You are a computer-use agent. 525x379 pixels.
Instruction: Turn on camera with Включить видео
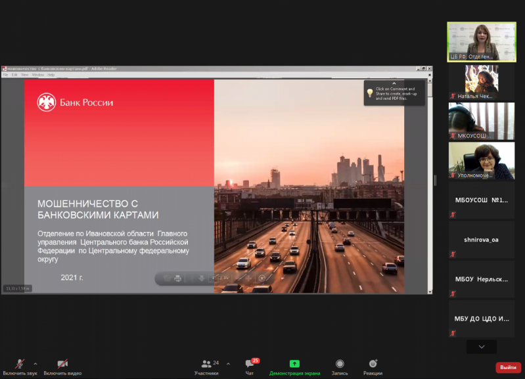pos(62,366)
